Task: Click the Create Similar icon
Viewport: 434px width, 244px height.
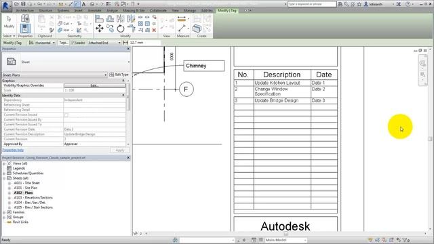Action: [197, 28]
